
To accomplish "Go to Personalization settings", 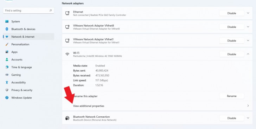I will [x=28, y=44].
